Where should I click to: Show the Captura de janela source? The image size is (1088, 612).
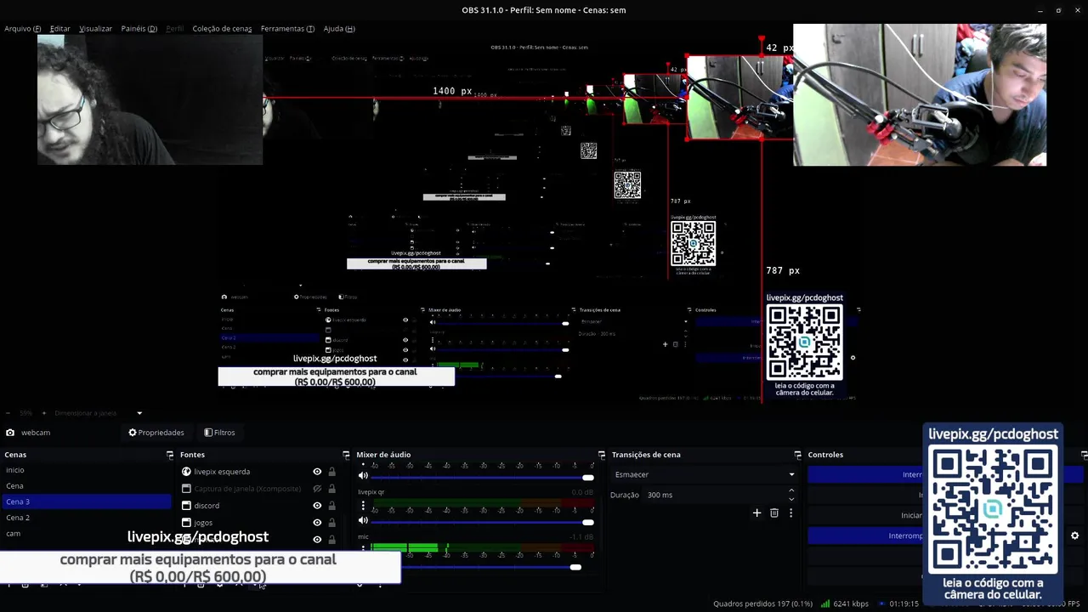(317, 489)
